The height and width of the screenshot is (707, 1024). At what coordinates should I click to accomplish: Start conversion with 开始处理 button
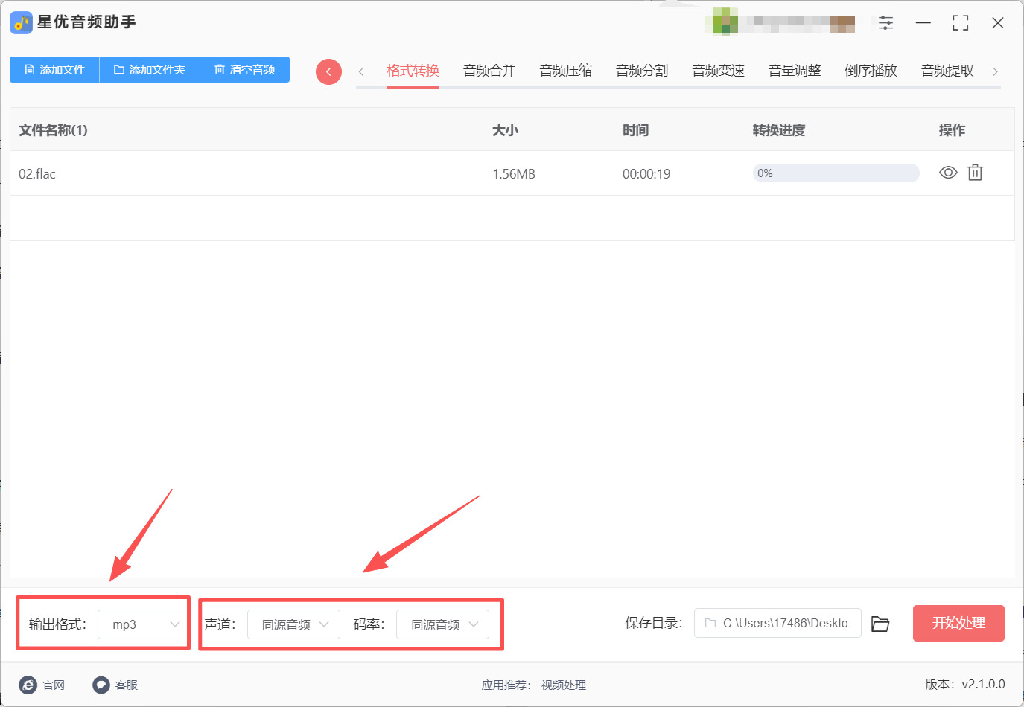tap(958, 623)
